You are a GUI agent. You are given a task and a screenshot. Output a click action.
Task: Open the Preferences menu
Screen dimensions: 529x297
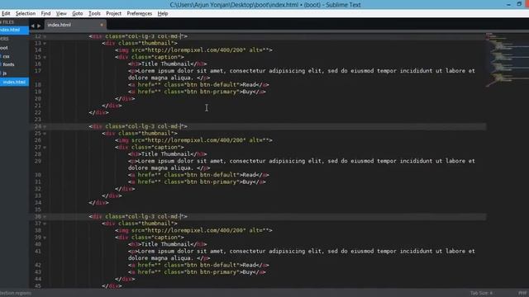coord(140,13)
